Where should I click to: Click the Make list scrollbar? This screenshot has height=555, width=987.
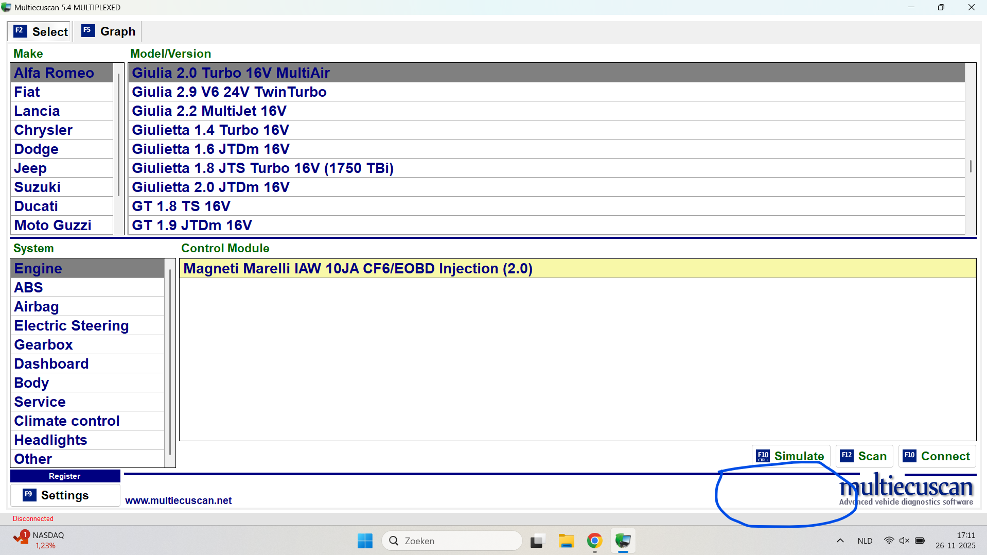pos(118,135)
